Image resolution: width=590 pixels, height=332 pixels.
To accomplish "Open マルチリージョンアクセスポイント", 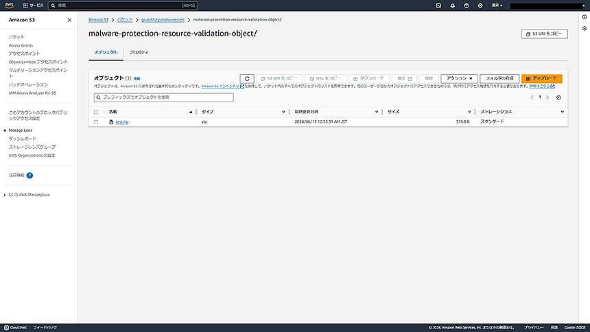I will click(x=38, y=73).
